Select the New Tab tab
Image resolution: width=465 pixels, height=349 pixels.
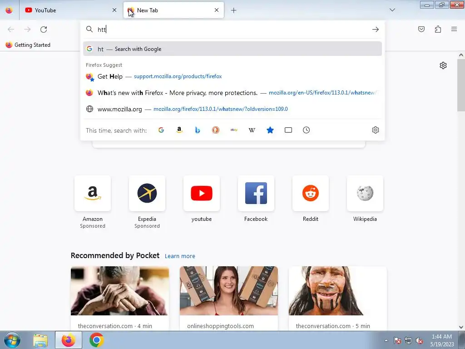click(x=173, y=10)
